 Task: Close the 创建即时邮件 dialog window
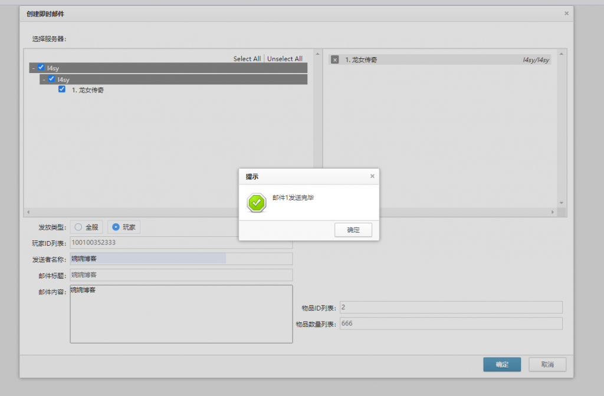(x=566, y=13)
